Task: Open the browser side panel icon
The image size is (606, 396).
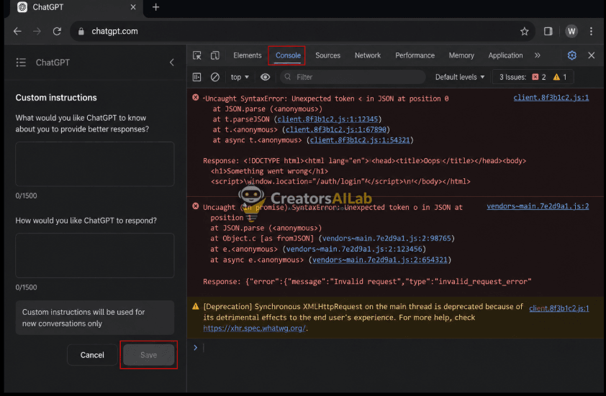Action: tap(548, 32)
